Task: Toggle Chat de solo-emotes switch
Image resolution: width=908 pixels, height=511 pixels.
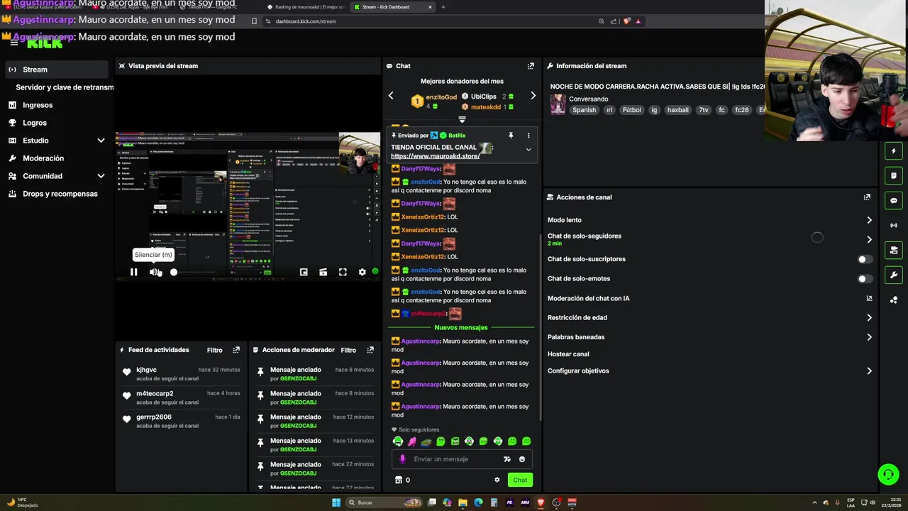Action: click(863, 279)
